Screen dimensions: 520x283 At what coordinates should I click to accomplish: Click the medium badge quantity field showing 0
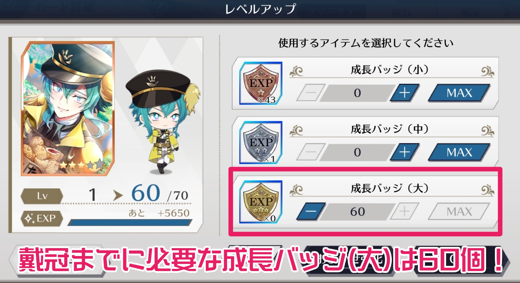click(x=357, y=152)
